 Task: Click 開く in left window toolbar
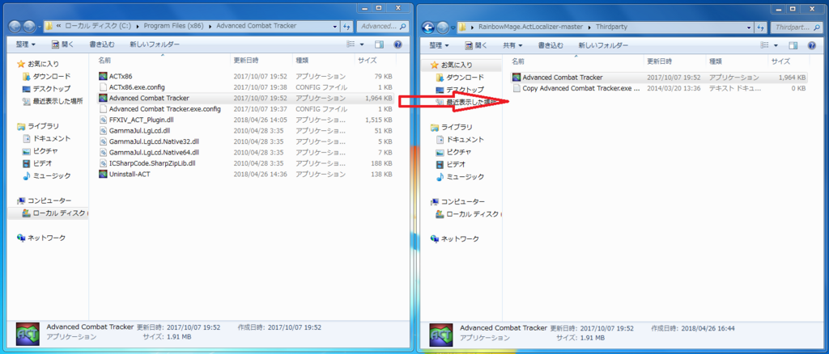[x=62, y=44]
